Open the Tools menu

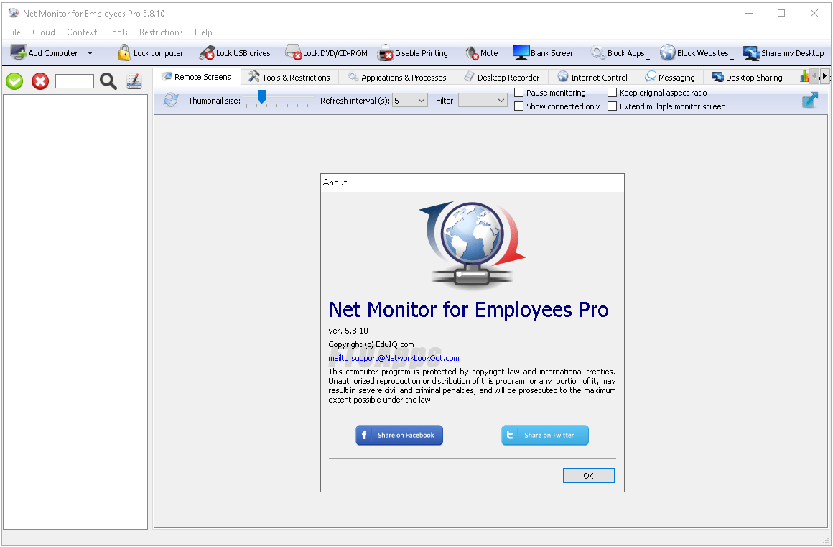(x=118, y=32)
